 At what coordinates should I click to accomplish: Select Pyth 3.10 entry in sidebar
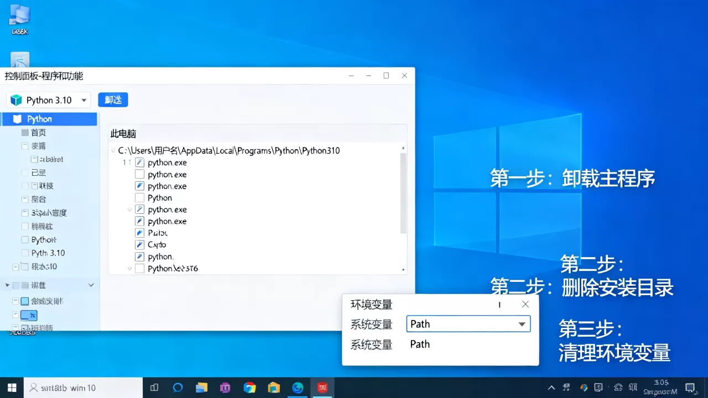[48, 253]
